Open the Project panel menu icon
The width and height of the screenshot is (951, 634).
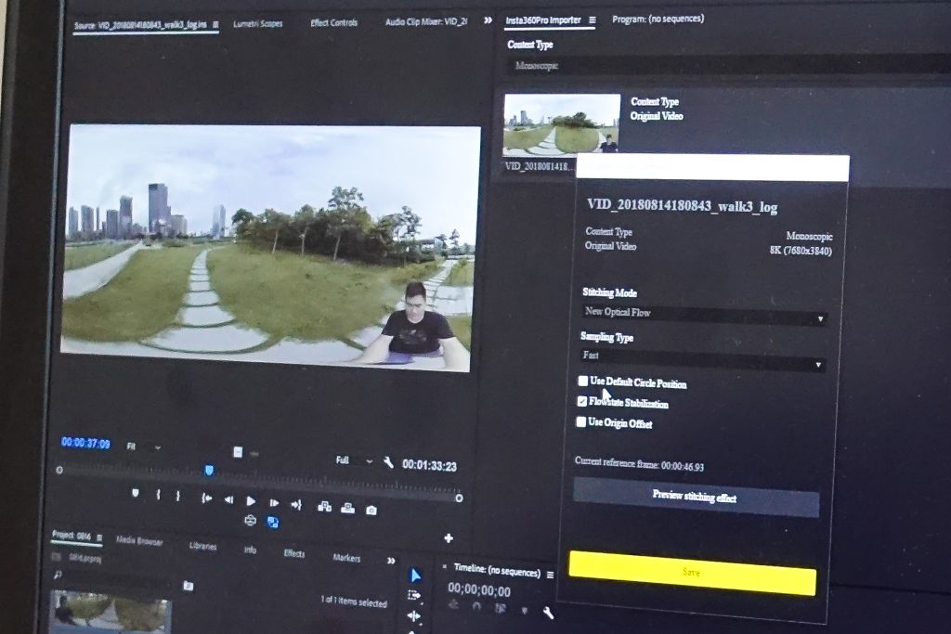pos(99,537)
